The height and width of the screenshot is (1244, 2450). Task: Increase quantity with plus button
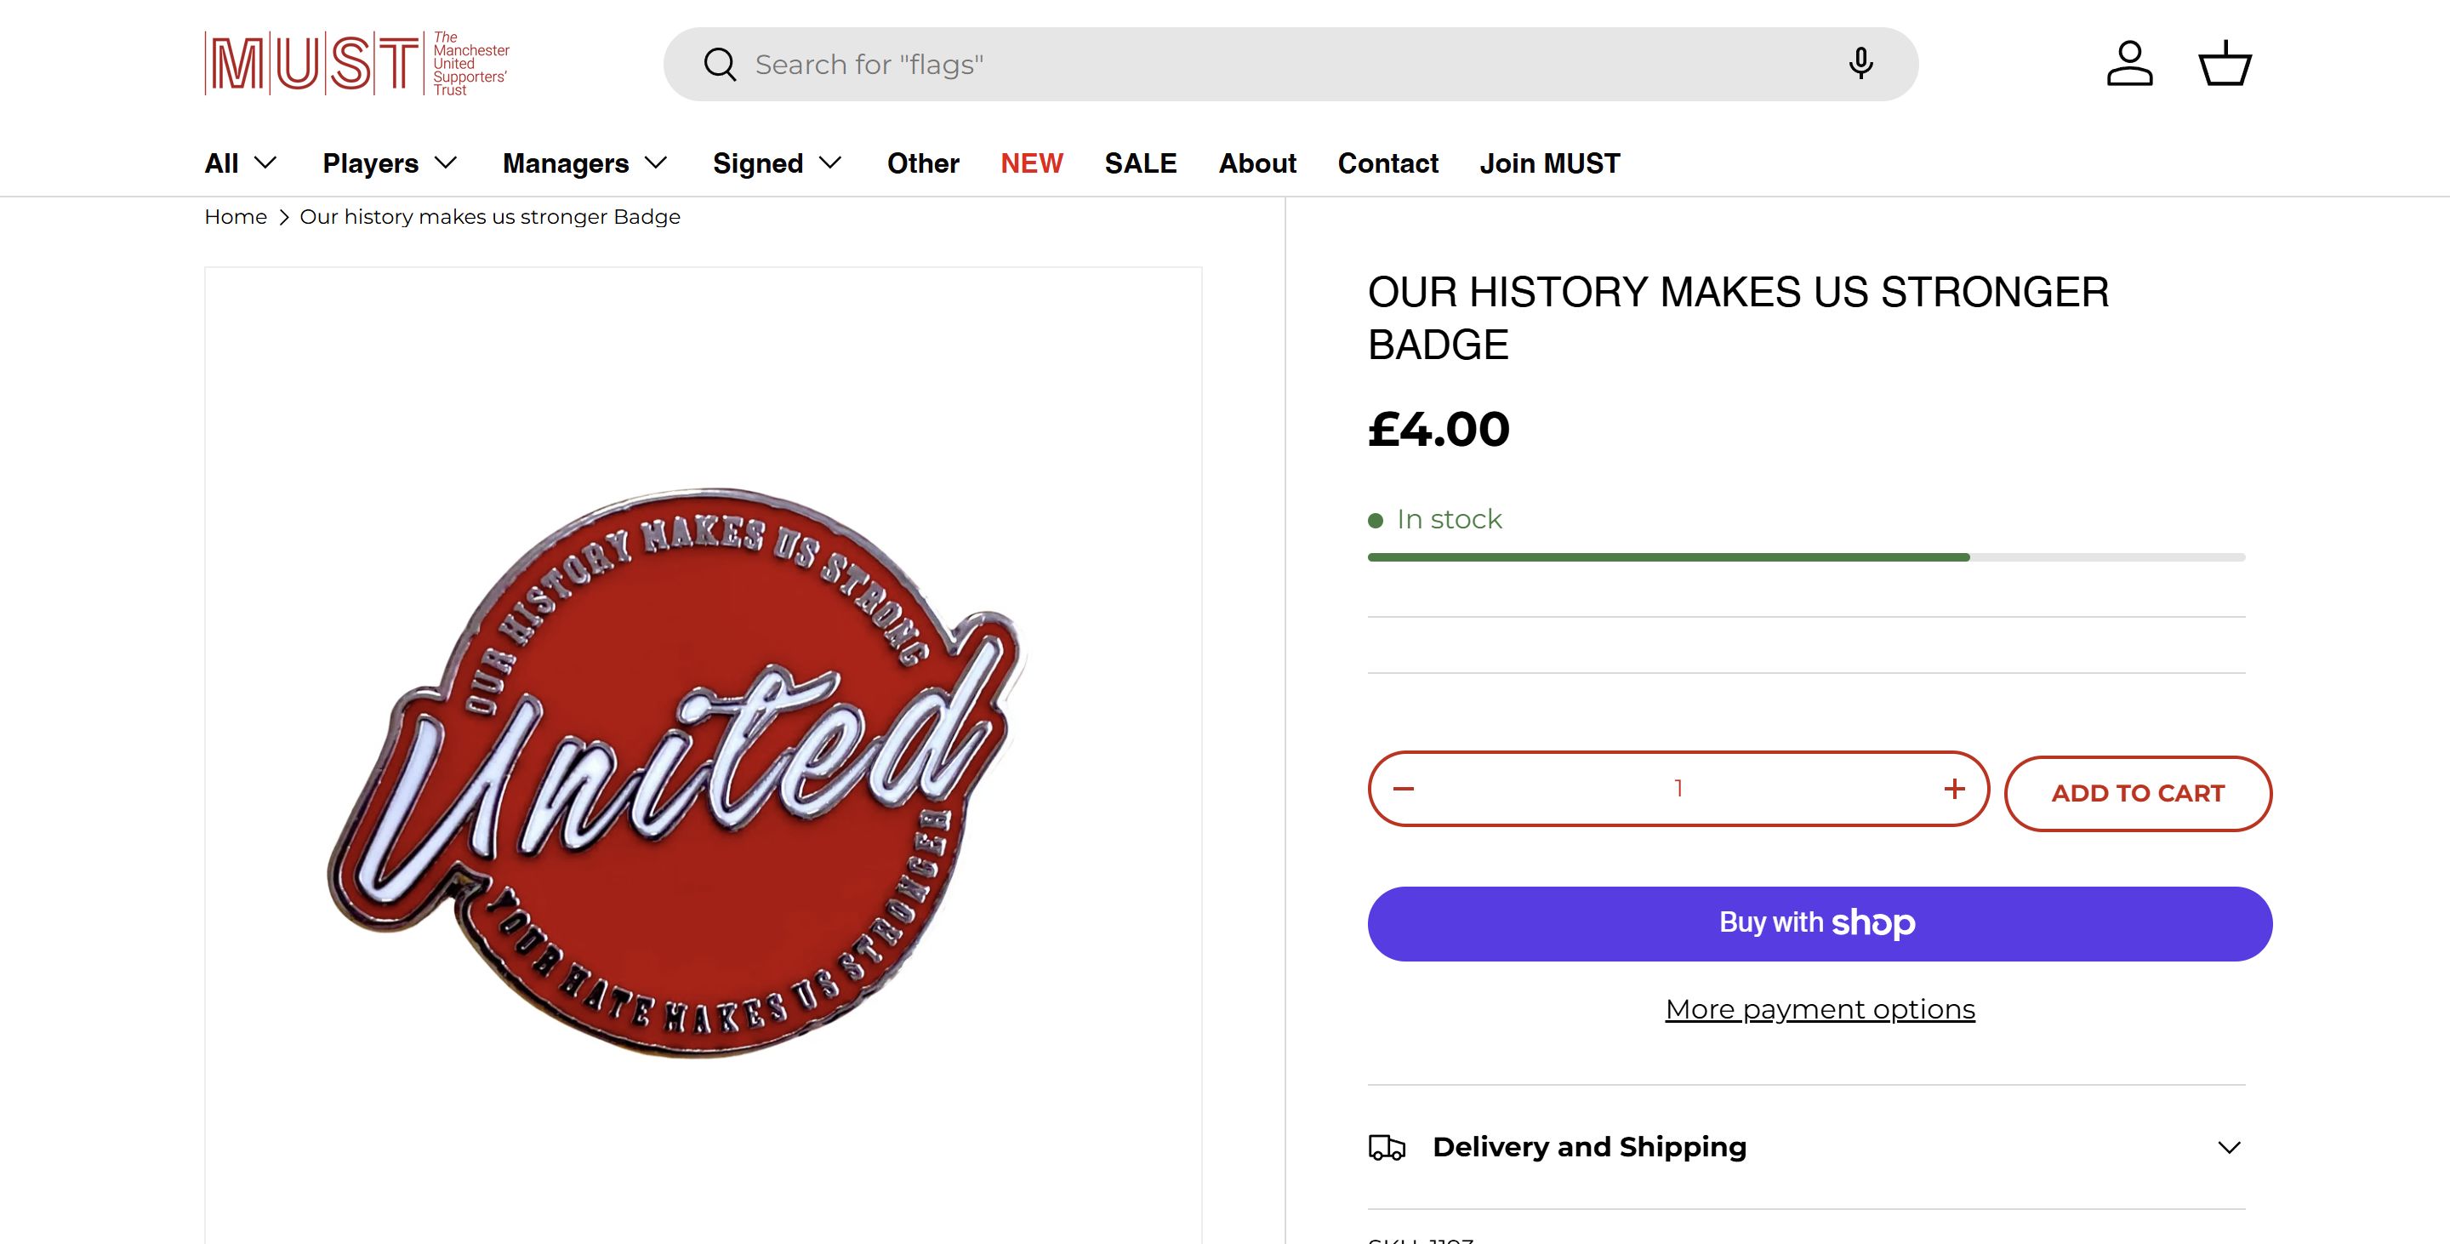[x=1953, y=789]
